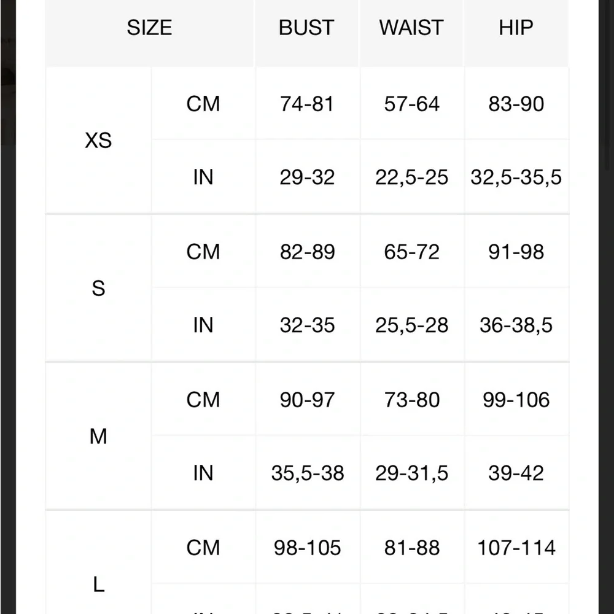
Task: Click the XS waist inches 22,5-25
Action: [411, 177]
